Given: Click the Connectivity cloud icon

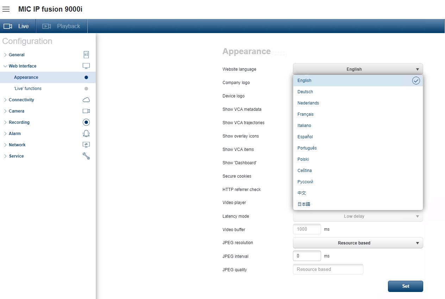Looking at the screenshot, I should [x=86, y=100].
